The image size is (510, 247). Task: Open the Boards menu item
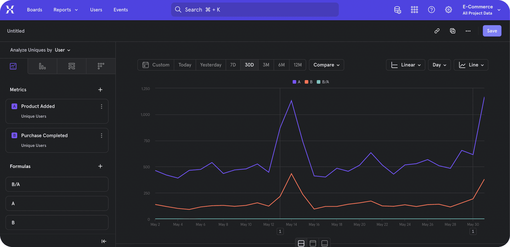click(x=34, y=10)
